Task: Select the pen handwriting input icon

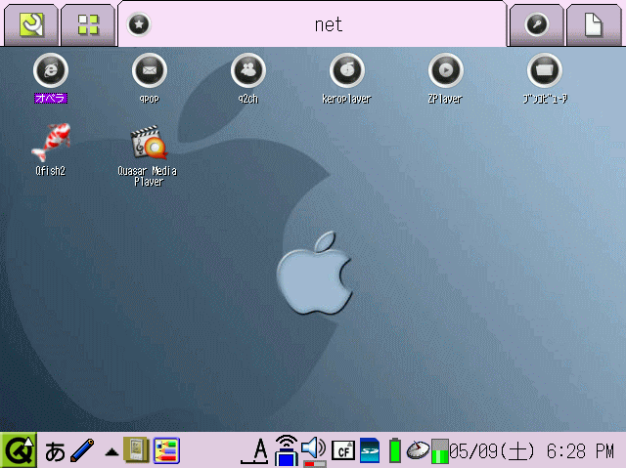Action: click(82, 450)
